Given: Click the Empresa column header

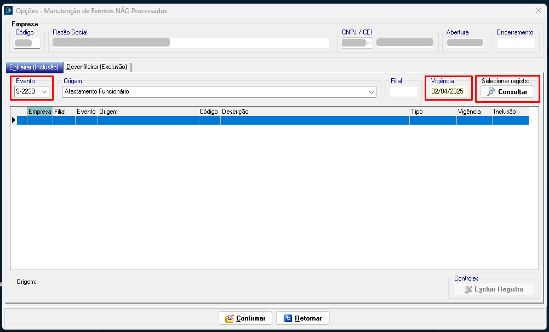Looking at the screenshot, I should [x=39, y=112].
